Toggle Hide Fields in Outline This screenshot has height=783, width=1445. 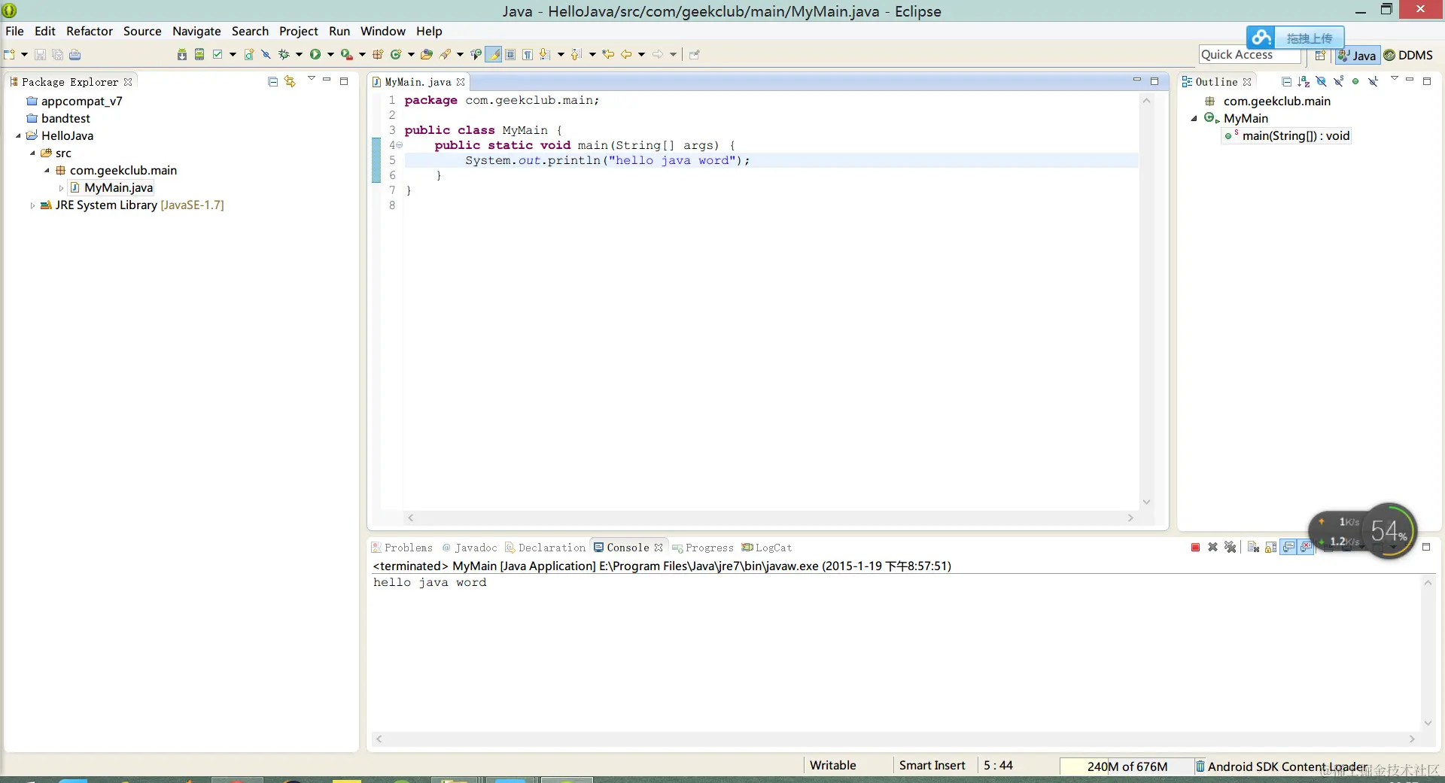pyautogui.click(x=1321, y=81)
